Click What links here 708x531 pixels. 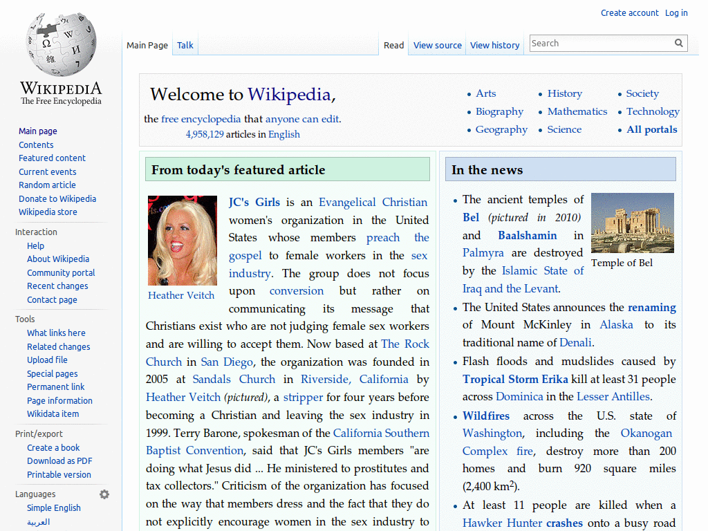56,333
